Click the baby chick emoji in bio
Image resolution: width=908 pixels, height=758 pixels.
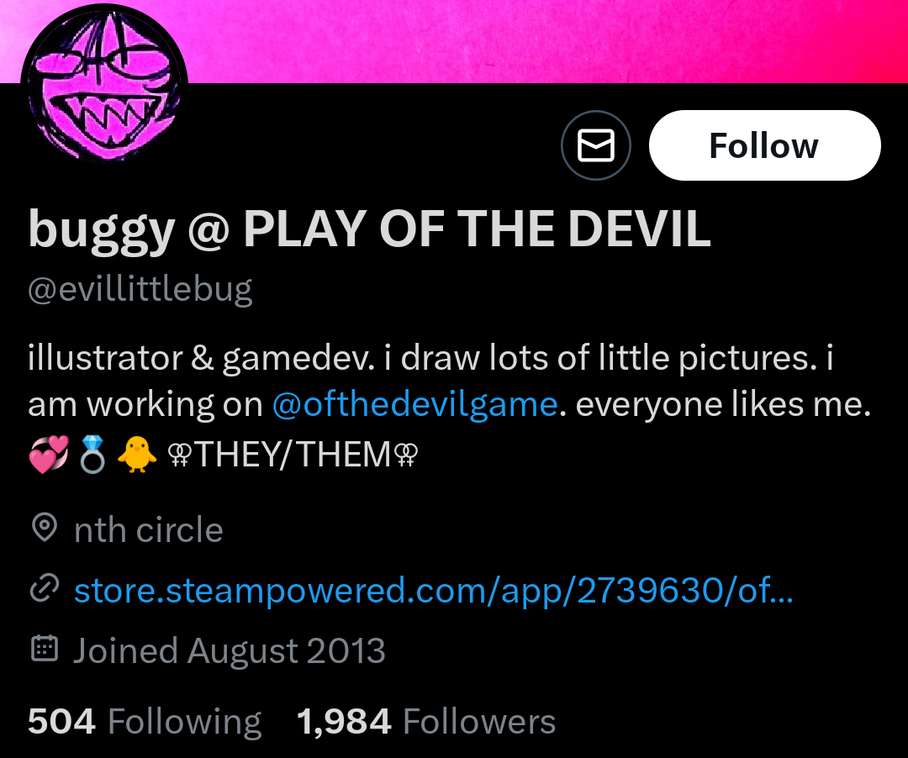click(x=137, y=455)
